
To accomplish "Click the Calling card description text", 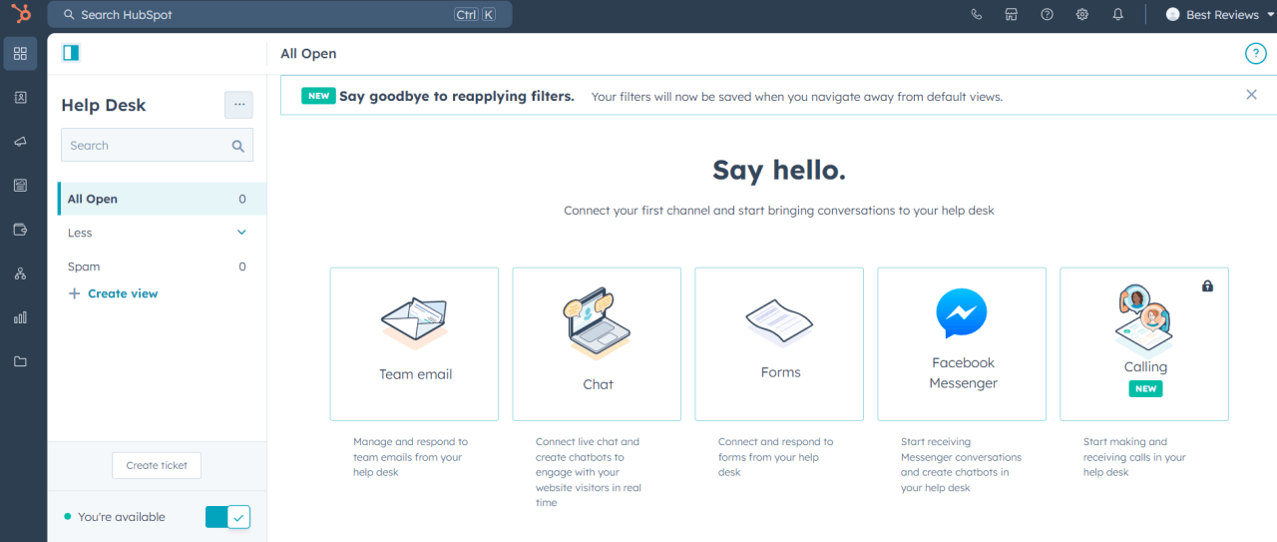I will click(1134, 457).
